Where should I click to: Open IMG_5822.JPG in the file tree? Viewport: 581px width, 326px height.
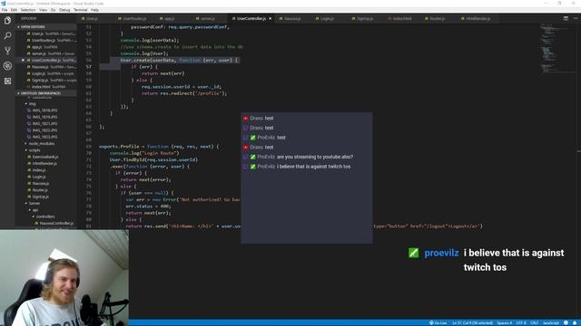[44, 130]
